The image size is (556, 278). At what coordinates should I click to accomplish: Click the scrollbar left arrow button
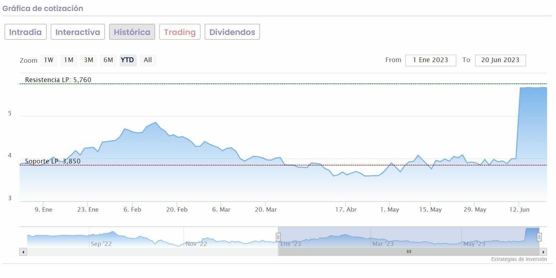click(23, 252)
